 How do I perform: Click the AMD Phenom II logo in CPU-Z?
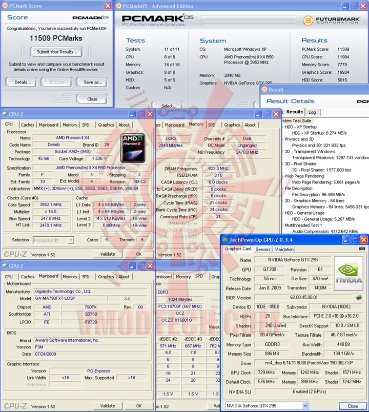[133, 149]
